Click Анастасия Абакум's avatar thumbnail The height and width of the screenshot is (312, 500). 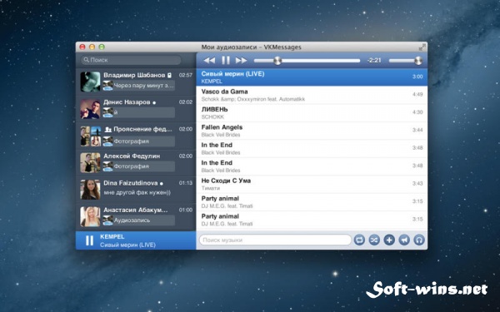[x=90, y=216]
